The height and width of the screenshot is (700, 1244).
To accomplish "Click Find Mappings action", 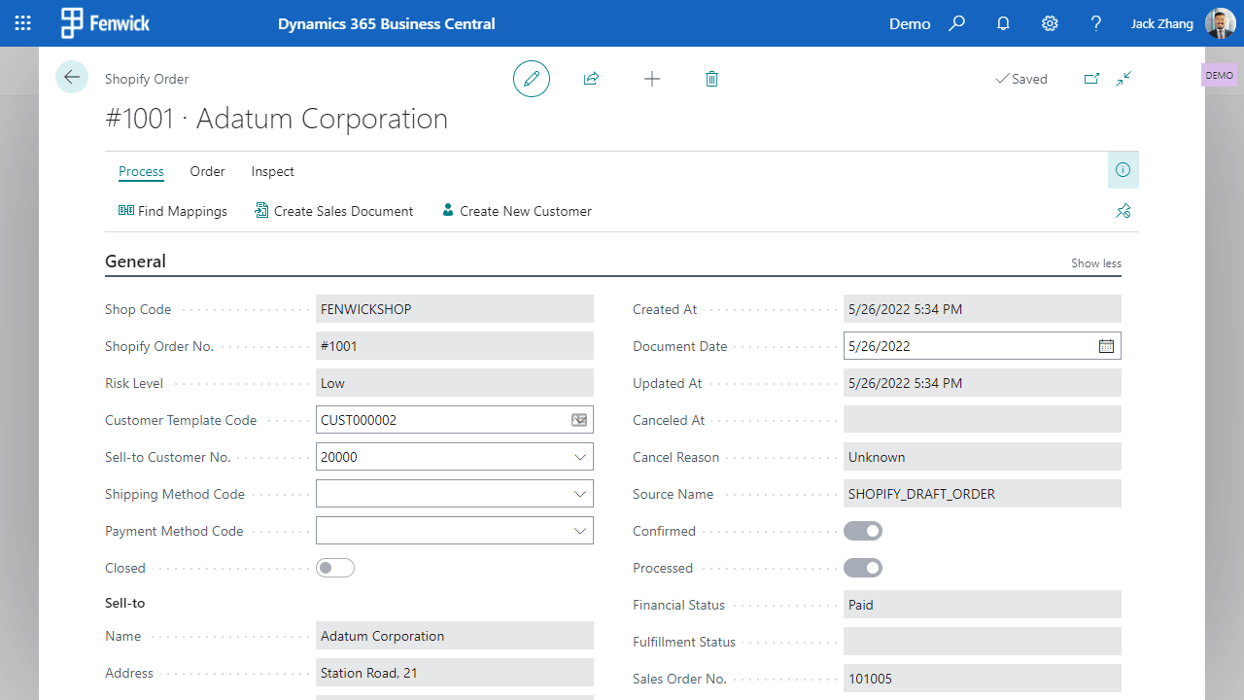I will point(173,211).
